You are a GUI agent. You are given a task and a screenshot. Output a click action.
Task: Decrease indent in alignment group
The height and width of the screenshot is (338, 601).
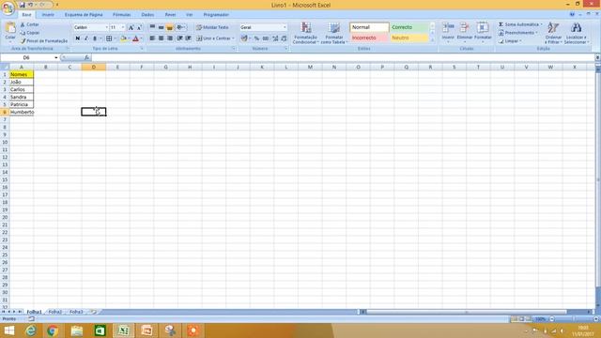tap(179, 38)
